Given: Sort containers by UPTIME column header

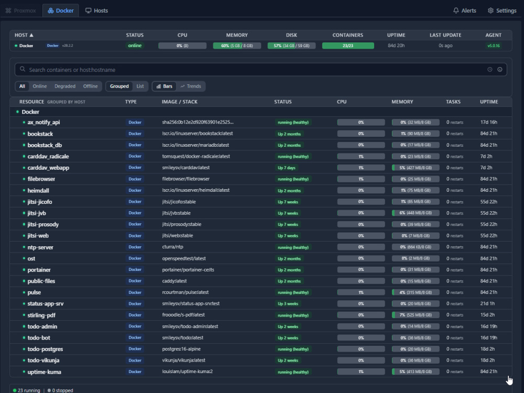Looking at the screenshot, I should point(489,102).
